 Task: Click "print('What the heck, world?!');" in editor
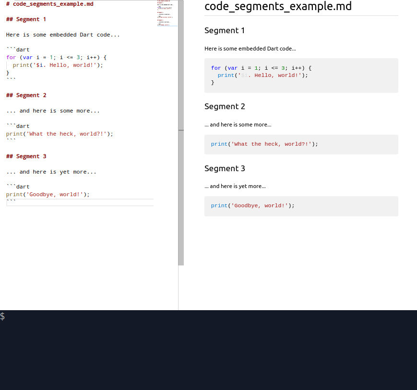tap(60, 134)
